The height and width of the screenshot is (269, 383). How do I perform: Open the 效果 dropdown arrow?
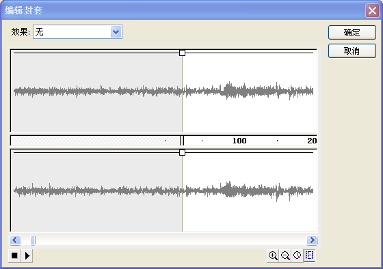(x=116, y=31)
